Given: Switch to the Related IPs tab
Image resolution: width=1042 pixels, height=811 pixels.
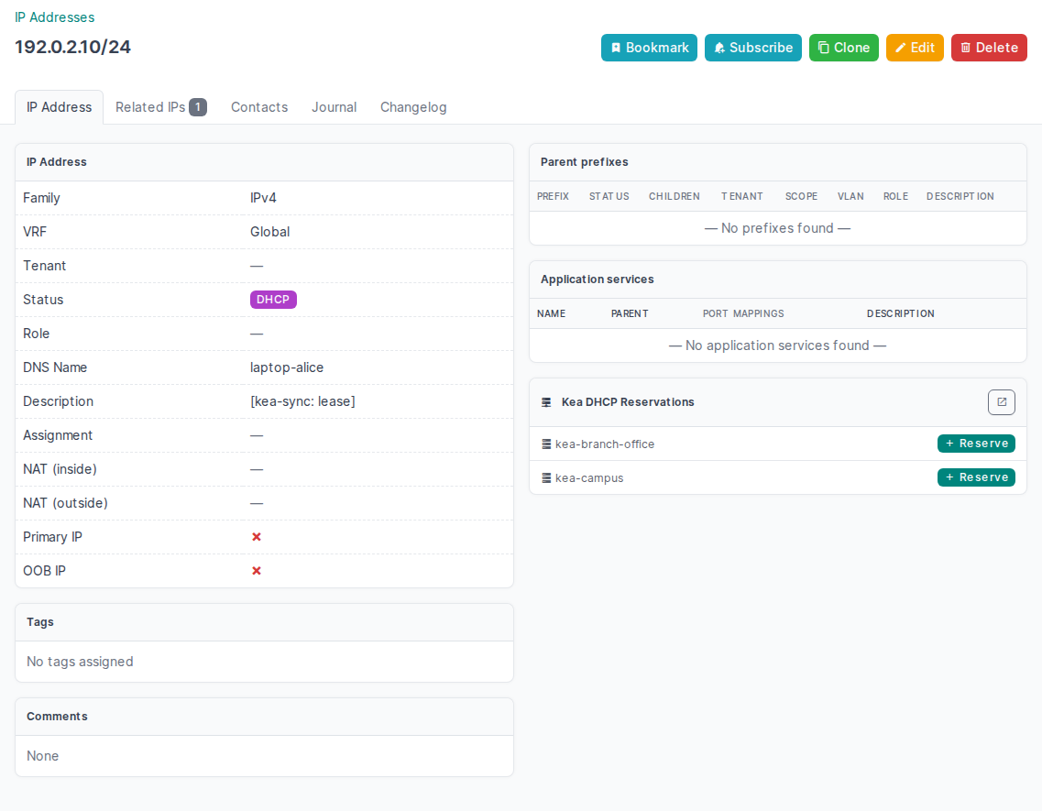Looking at the screenshot, I should click(x=160, y=107).
